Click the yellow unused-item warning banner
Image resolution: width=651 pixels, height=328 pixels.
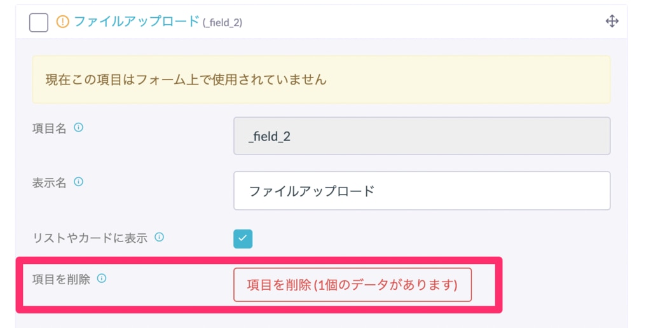pyautogui.click(x=321, y=79)
